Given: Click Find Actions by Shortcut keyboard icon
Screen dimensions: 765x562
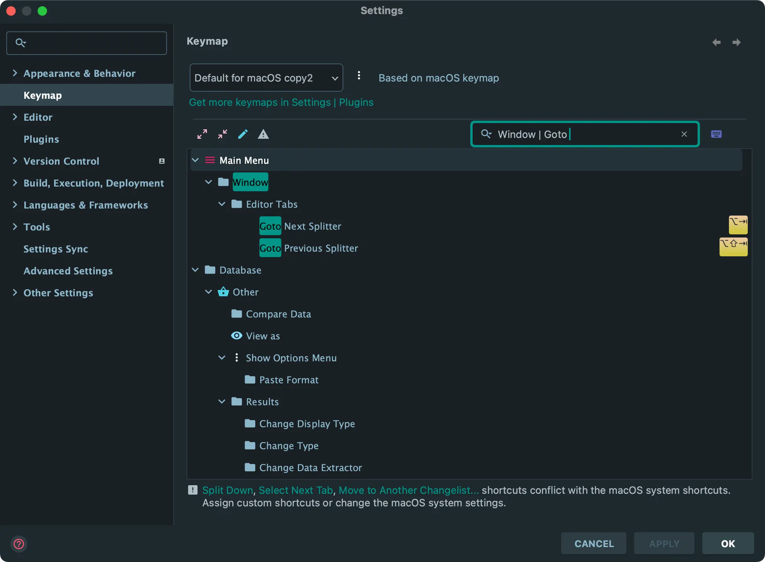Looking at the screenshot, I should click(x=716, y=134).
